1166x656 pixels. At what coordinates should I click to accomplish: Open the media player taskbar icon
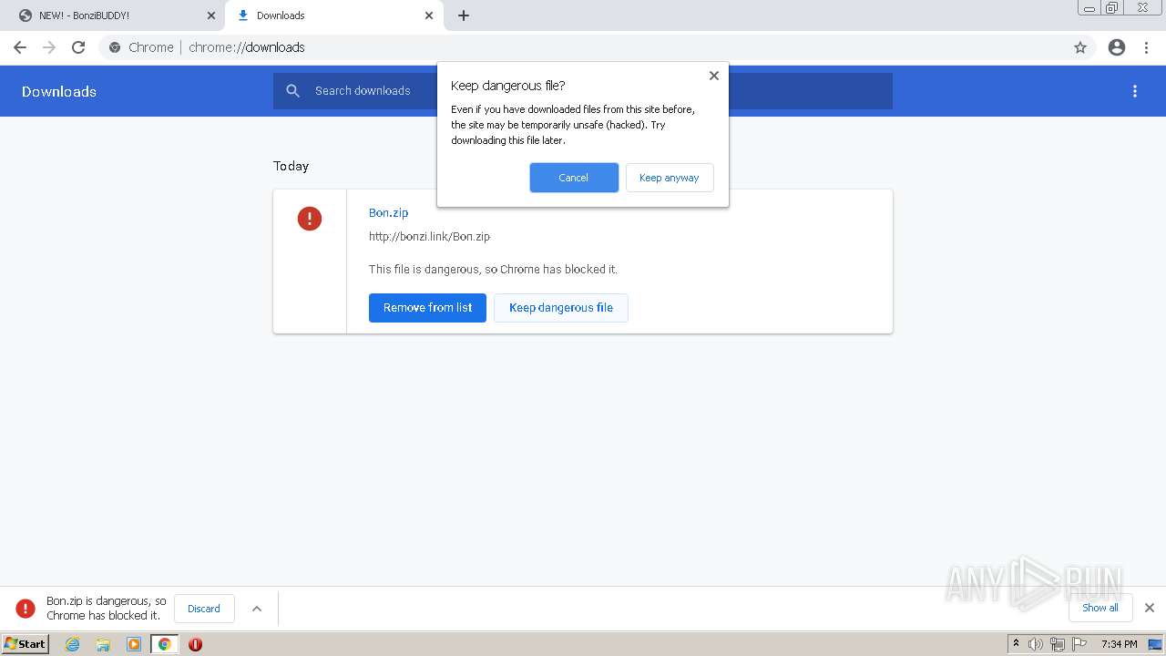[134, 644]
